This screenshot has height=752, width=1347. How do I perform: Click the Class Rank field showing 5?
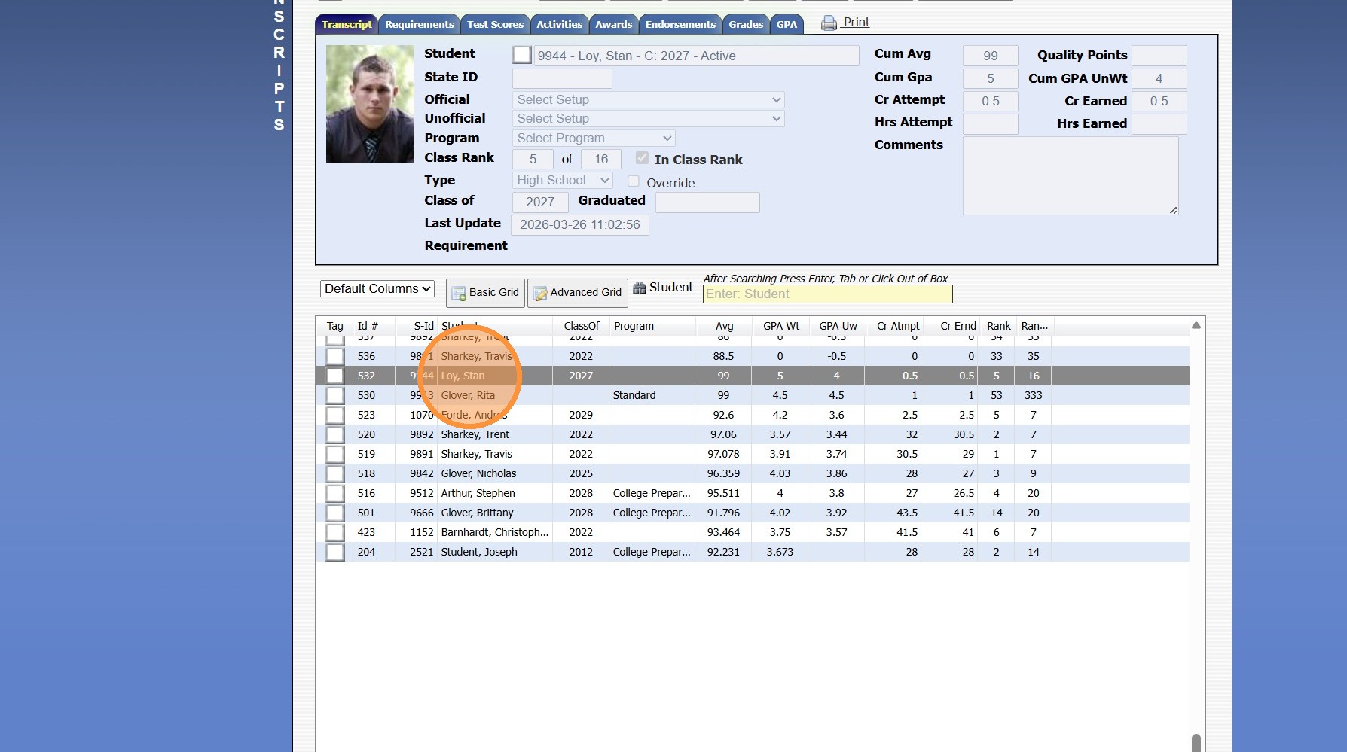point(533,159)
